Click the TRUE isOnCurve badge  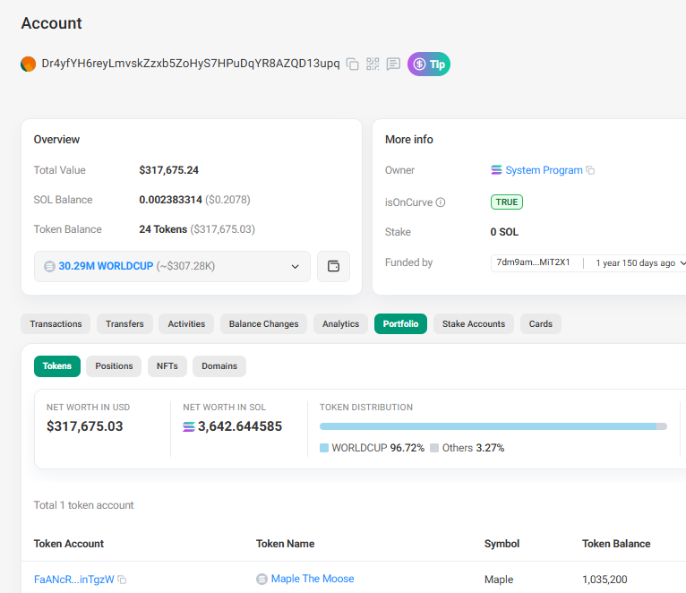[507, 202]
